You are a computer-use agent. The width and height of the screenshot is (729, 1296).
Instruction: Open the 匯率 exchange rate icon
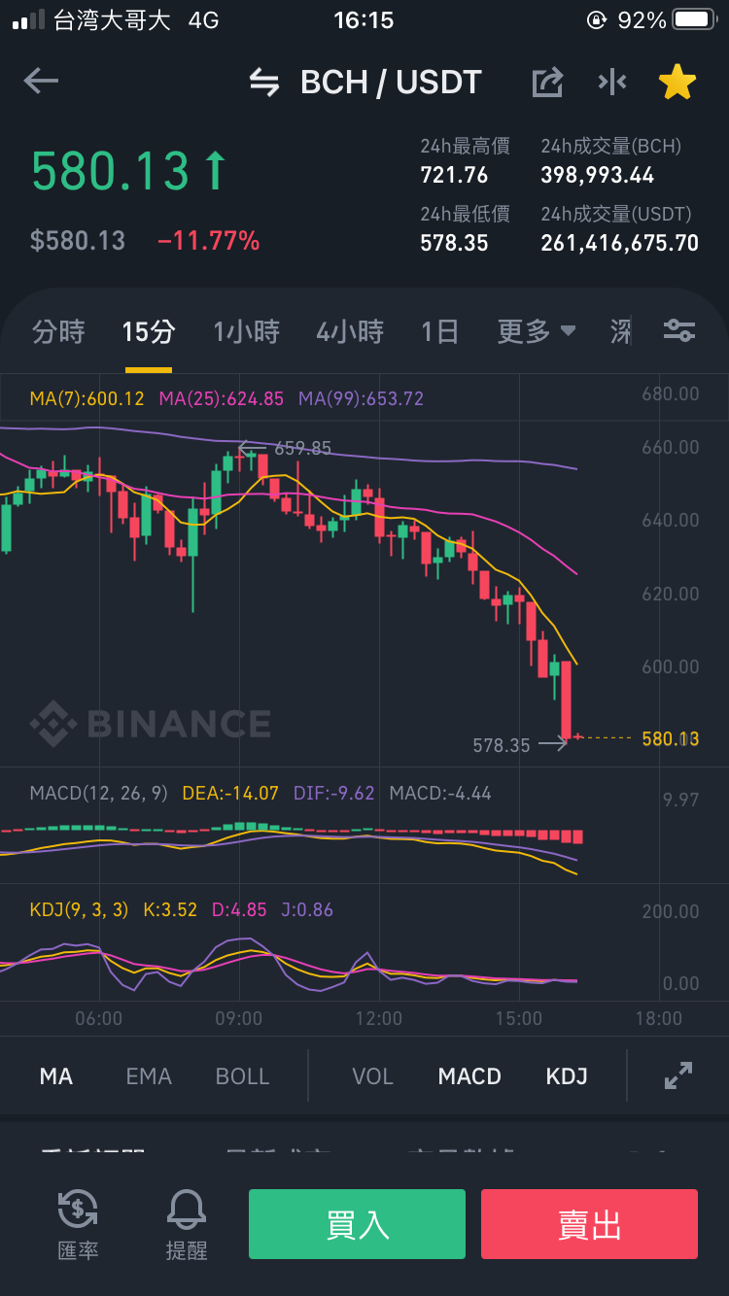click(x=78, y=1224)
